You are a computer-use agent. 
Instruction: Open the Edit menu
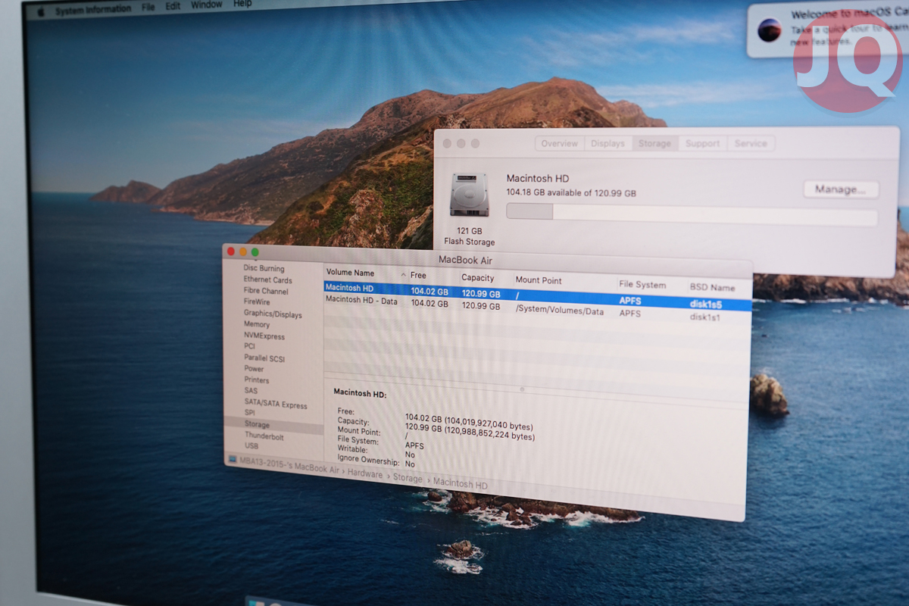click(x=173, y=6)
